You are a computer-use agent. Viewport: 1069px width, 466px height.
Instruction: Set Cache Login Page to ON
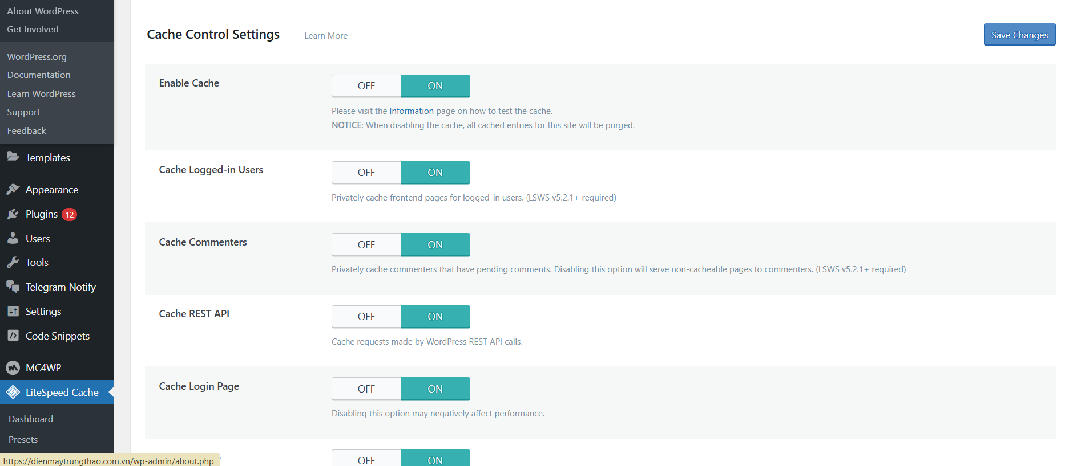435,389
